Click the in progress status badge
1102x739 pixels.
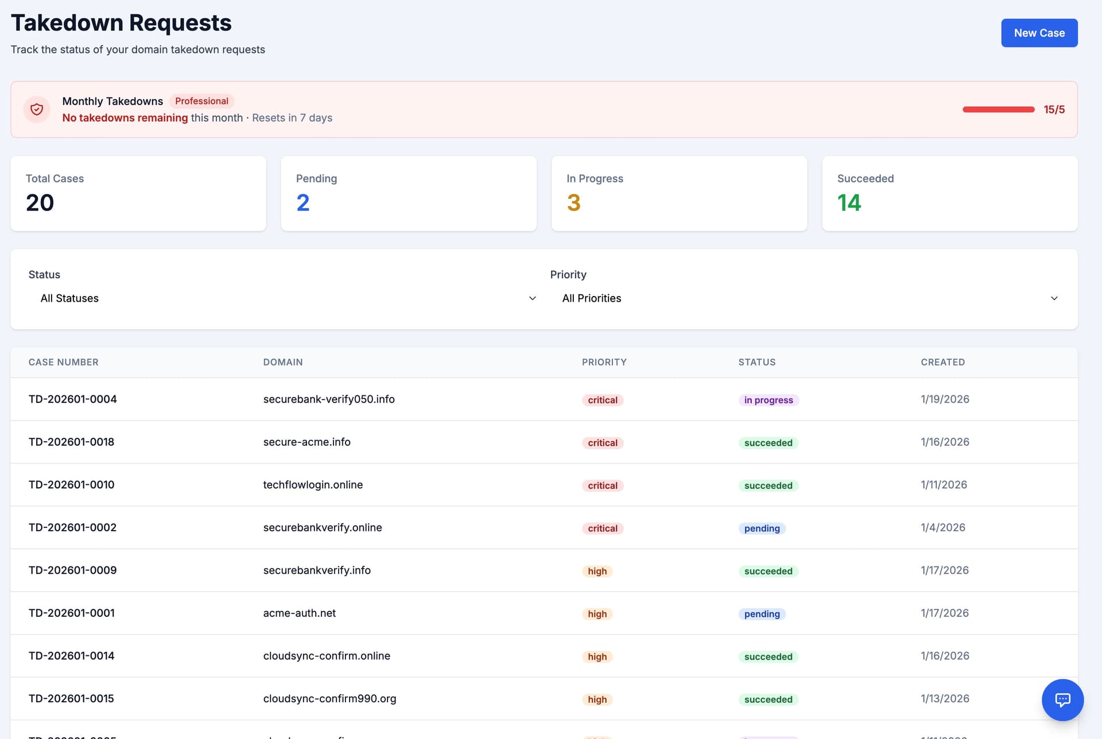(x=768, y=400)
